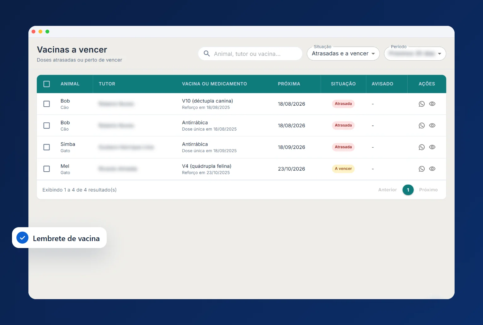The height and width of the screenshot is (325, 483).
Task: Click the search magnifier icon
Action: pyautogui.click(x=207, y=54)
